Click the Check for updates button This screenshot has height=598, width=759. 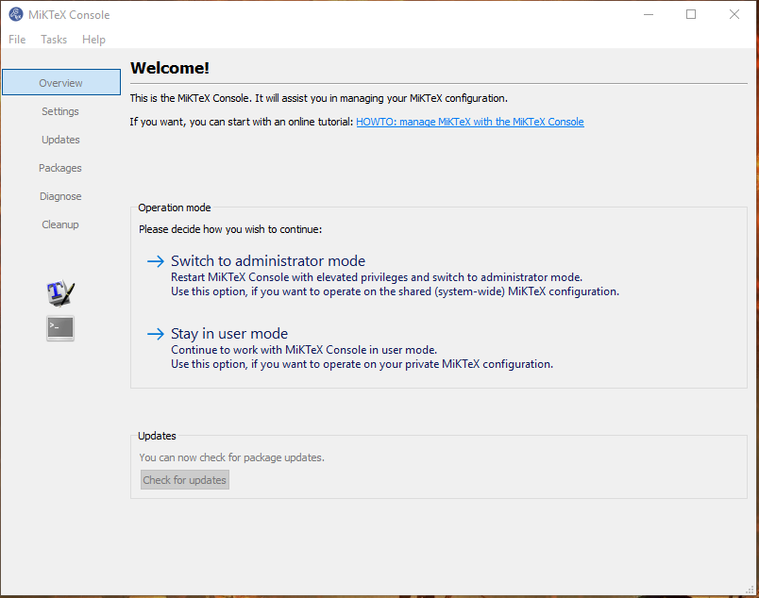[184, 480]
